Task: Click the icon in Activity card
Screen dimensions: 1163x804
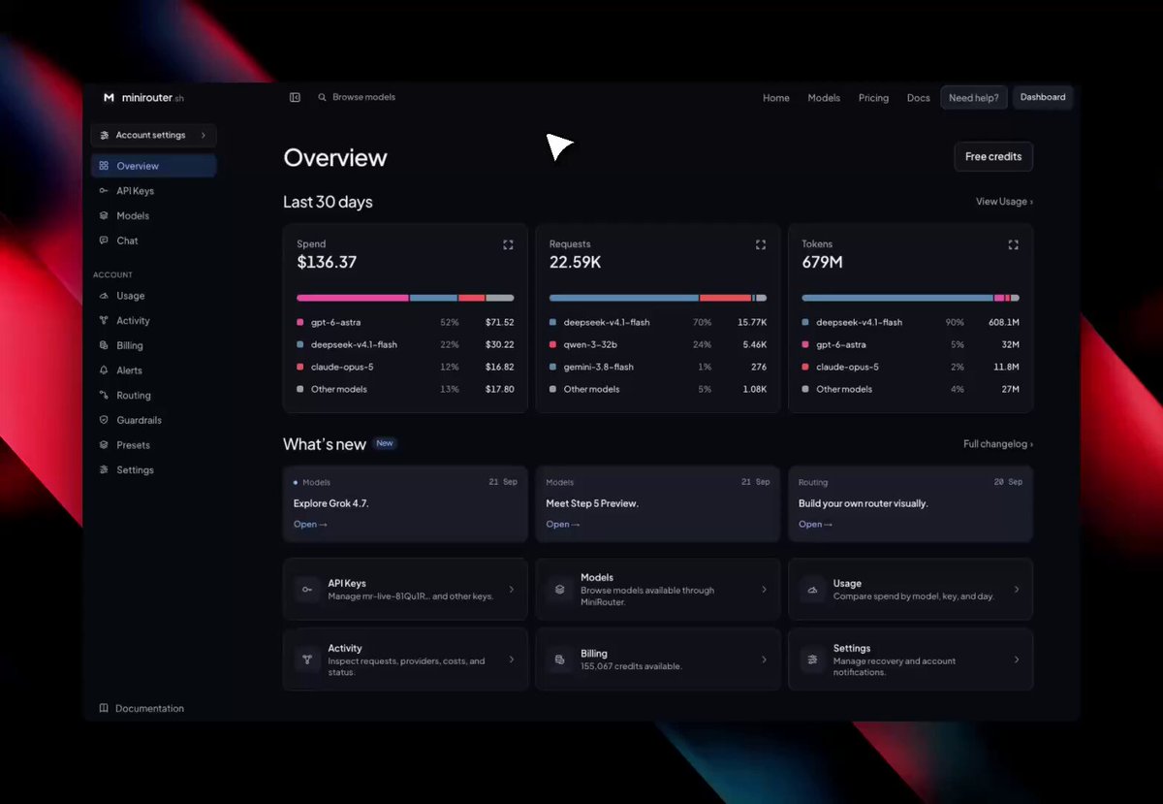Action: click(307, 659)
